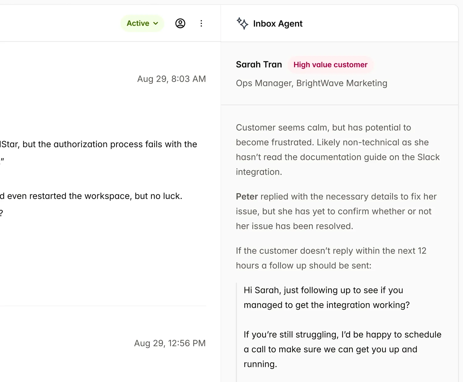Image resolution: width=463 pixels, height=382 pixels.
Task: Click the High value customer badge
Action: point(330,65)
